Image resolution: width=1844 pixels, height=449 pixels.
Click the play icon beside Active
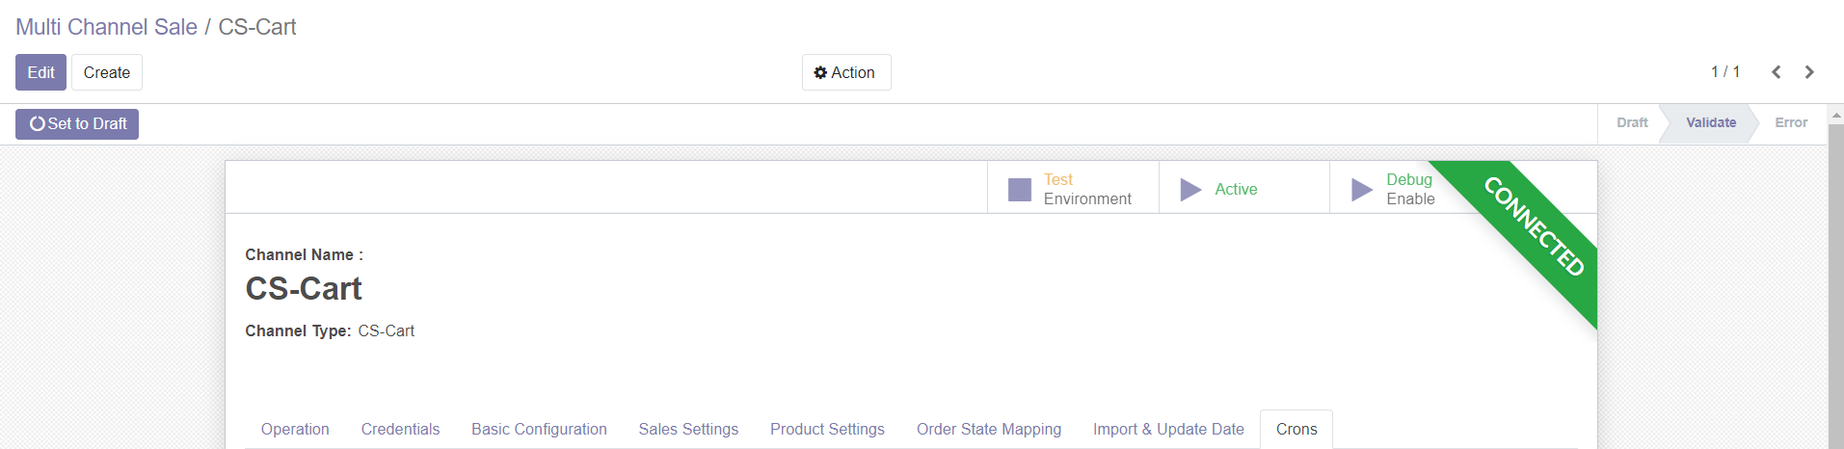coord(1190,190)
